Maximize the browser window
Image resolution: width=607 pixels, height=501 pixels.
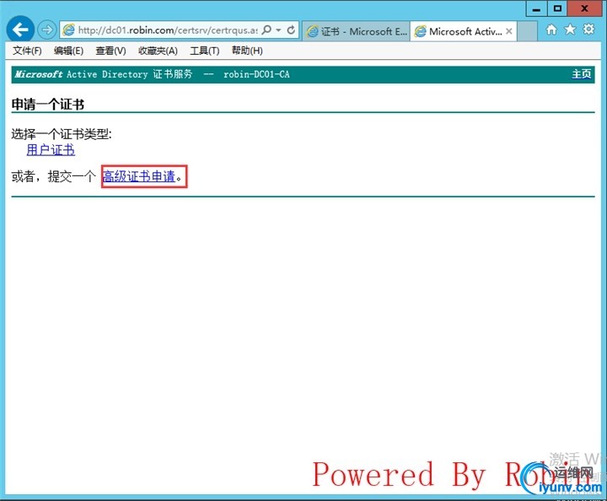(x=557, y=9)
